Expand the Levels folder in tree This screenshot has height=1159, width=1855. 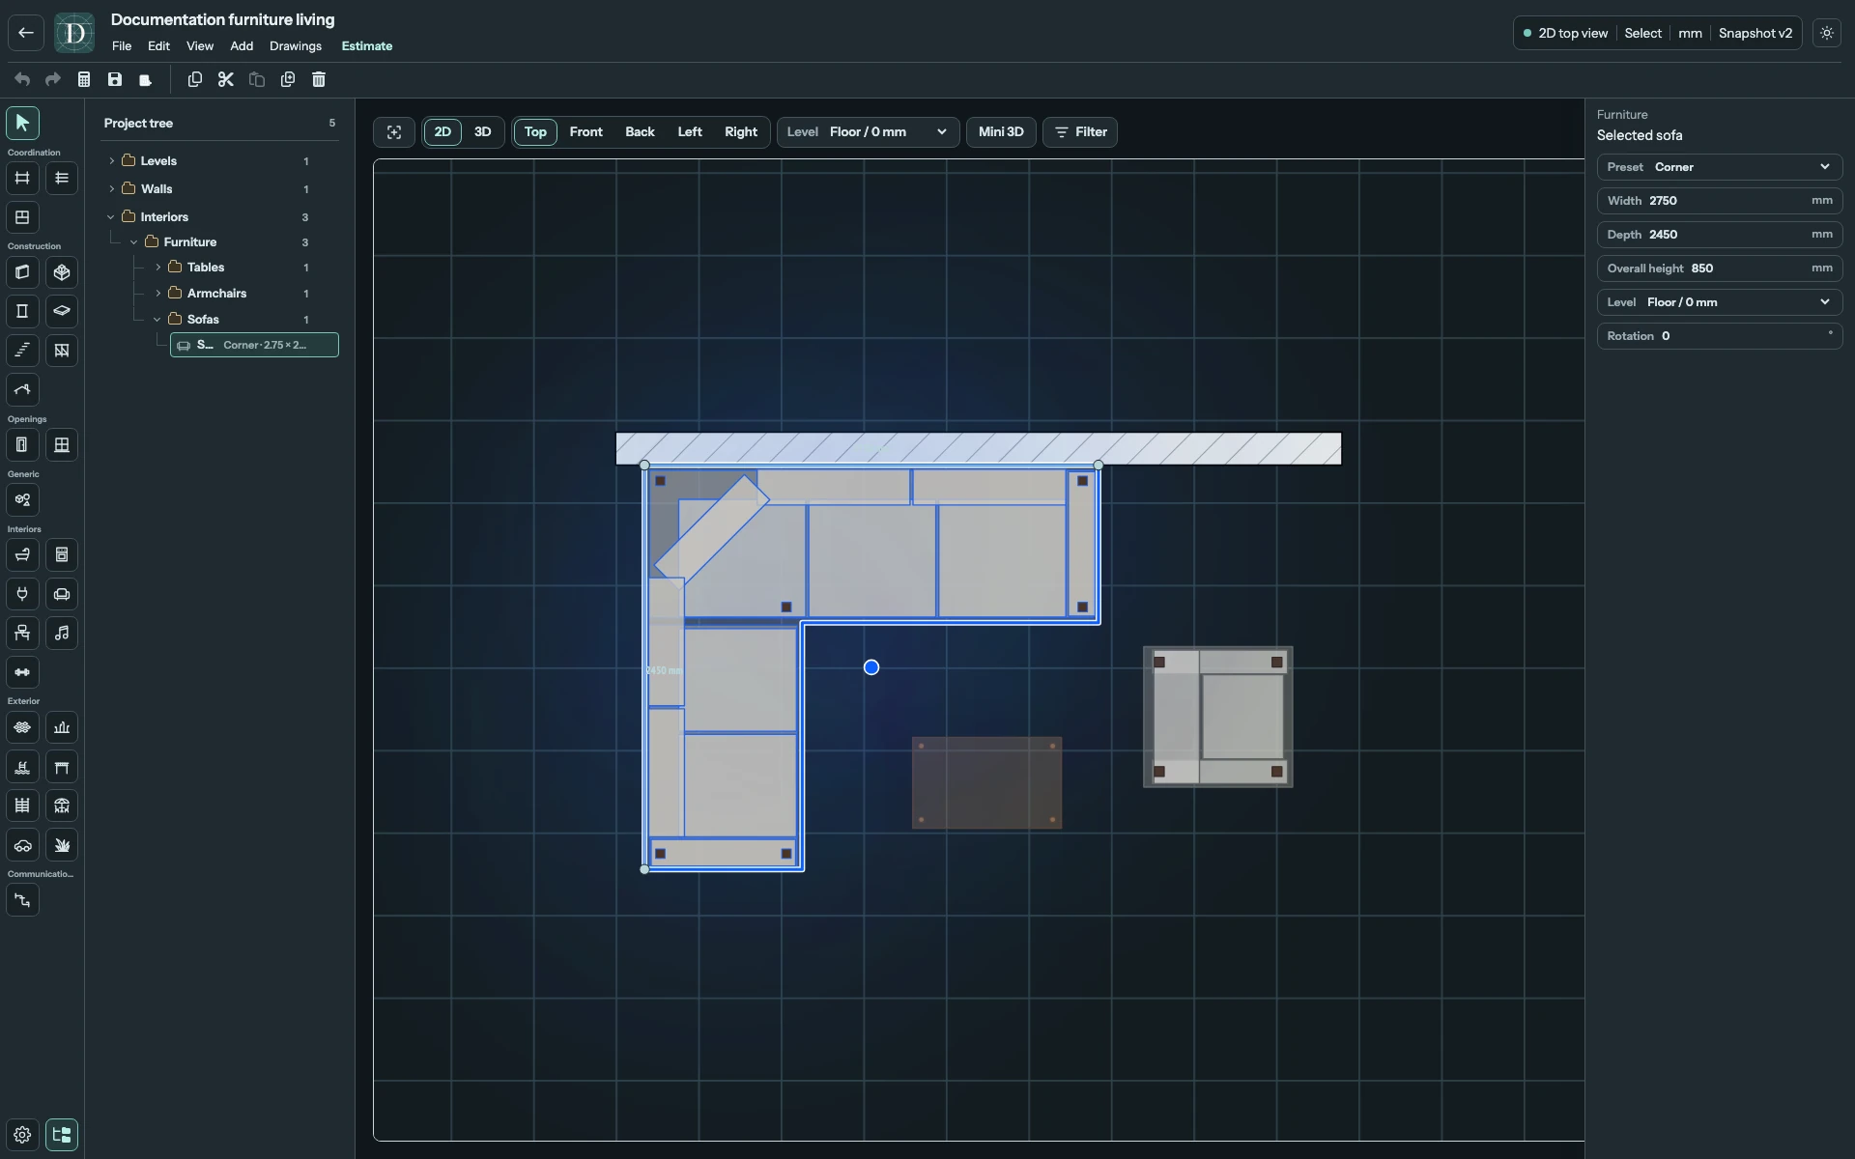click(112, 161)
